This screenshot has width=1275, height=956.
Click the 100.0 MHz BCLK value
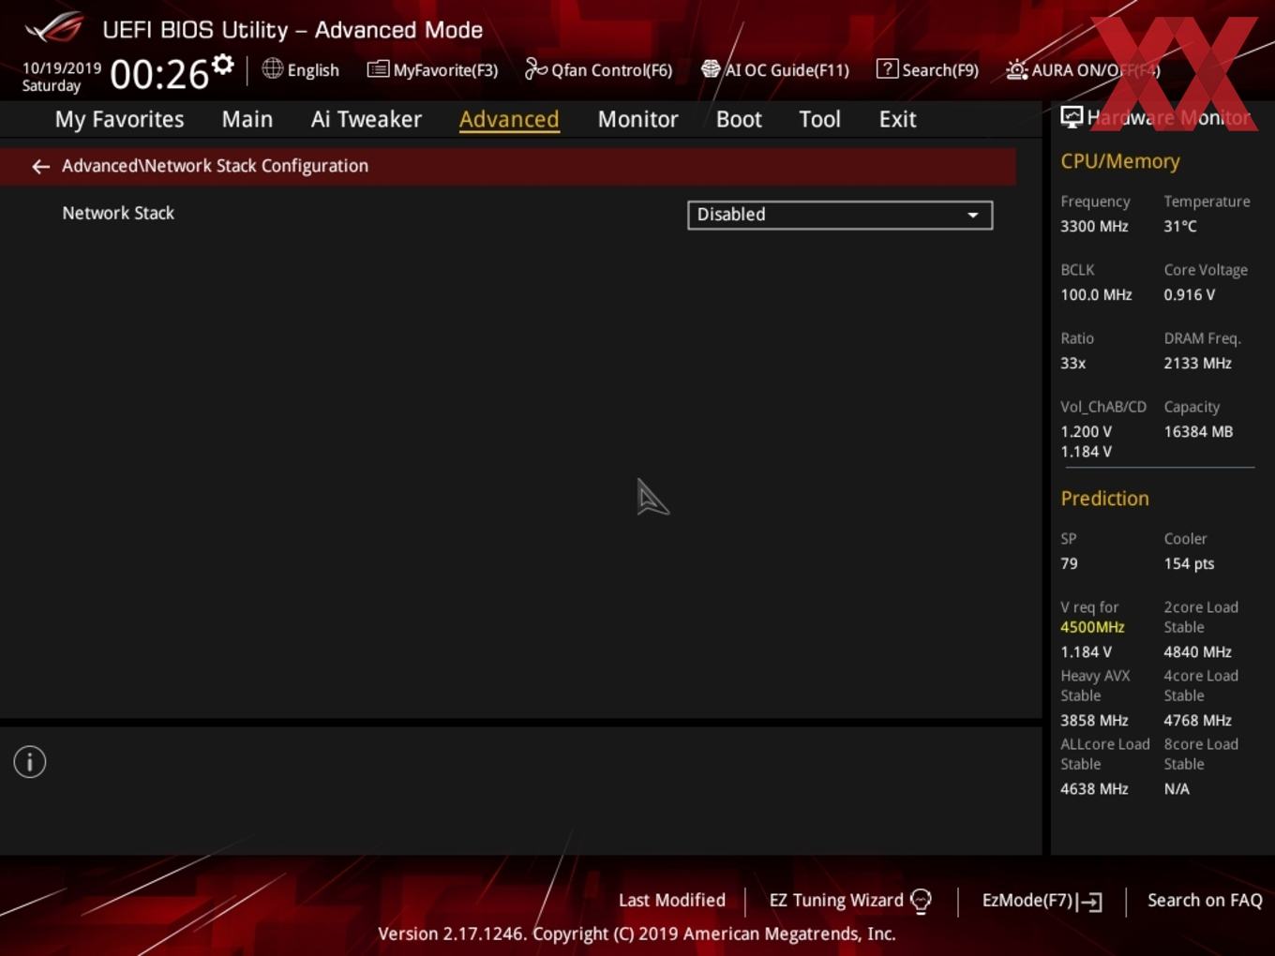tap(1096, 295)
